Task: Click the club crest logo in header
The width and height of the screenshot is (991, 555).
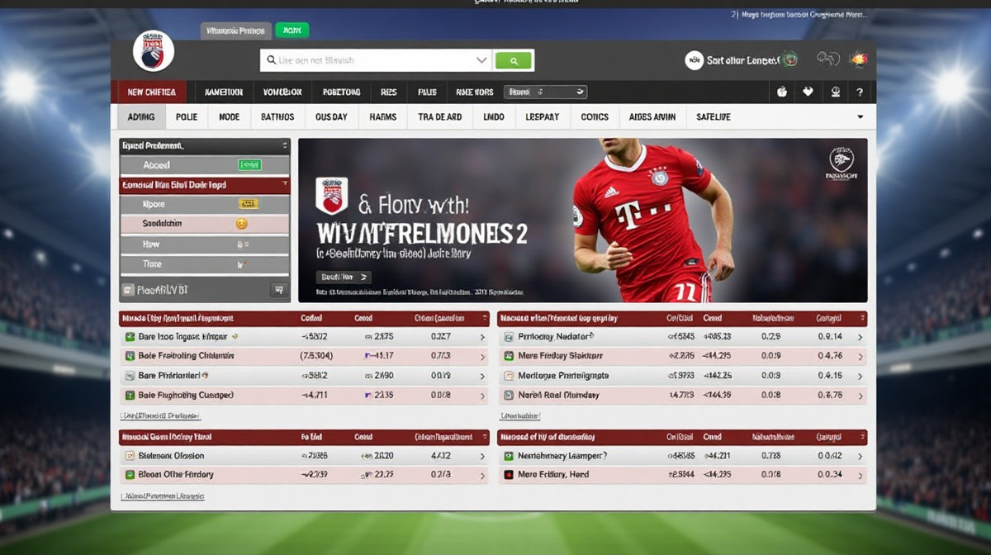Action: 153,51
